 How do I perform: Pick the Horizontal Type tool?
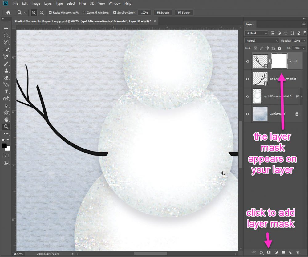(6, 92)
